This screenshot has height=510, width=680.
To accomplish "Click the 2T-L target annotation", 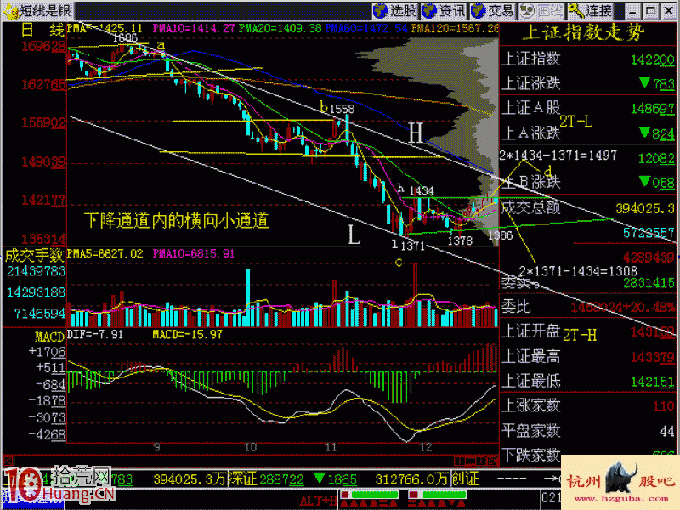I will (576, 122).
